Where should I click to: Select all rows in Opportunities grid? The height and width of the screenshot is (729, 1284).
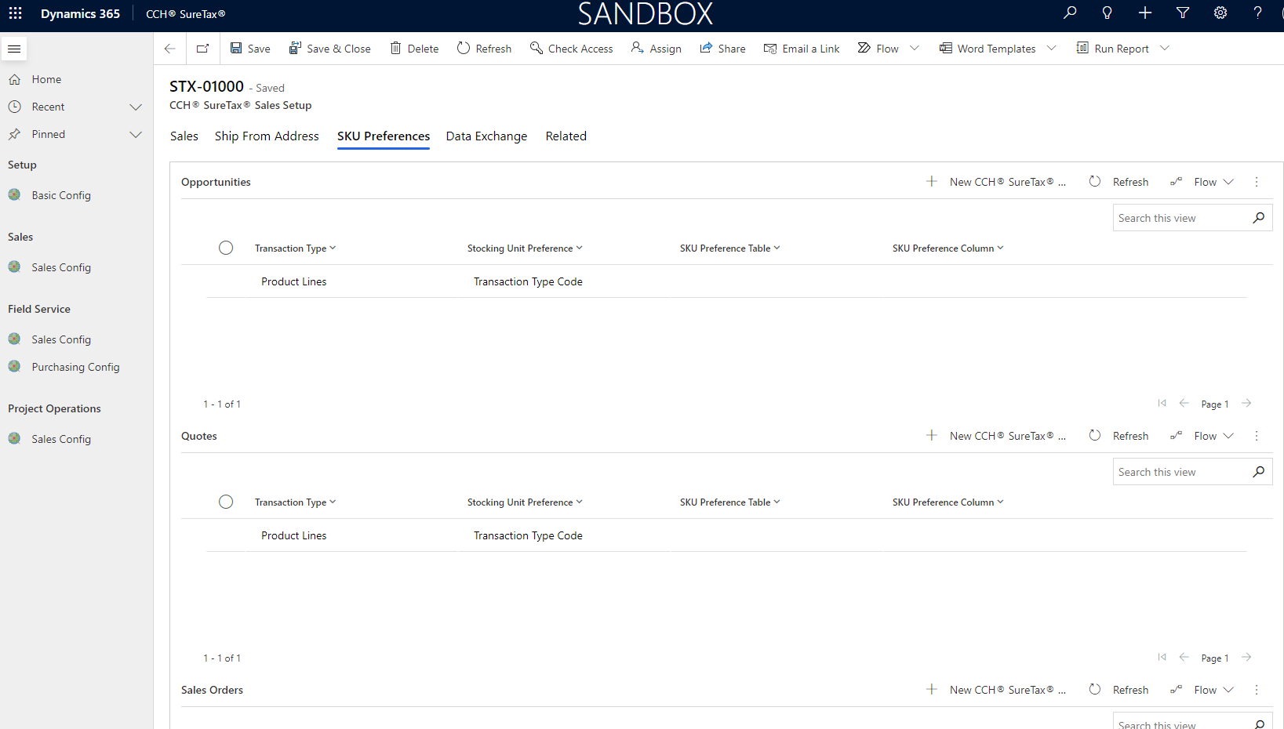(226, 248)
